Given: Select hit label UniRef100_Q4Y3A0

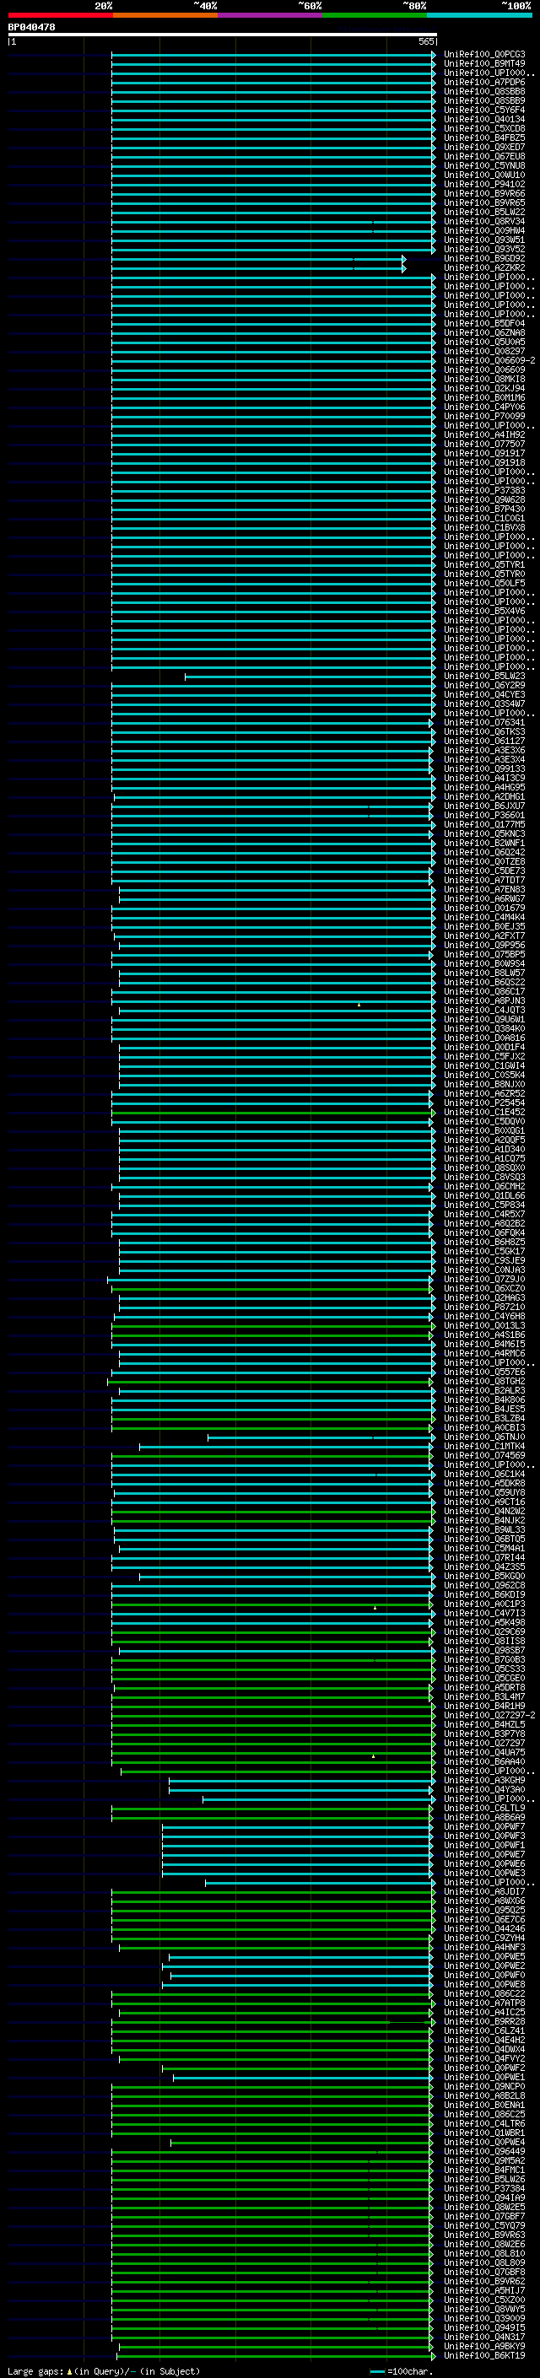Looking at the screenshot, I should click(484, 1790).
